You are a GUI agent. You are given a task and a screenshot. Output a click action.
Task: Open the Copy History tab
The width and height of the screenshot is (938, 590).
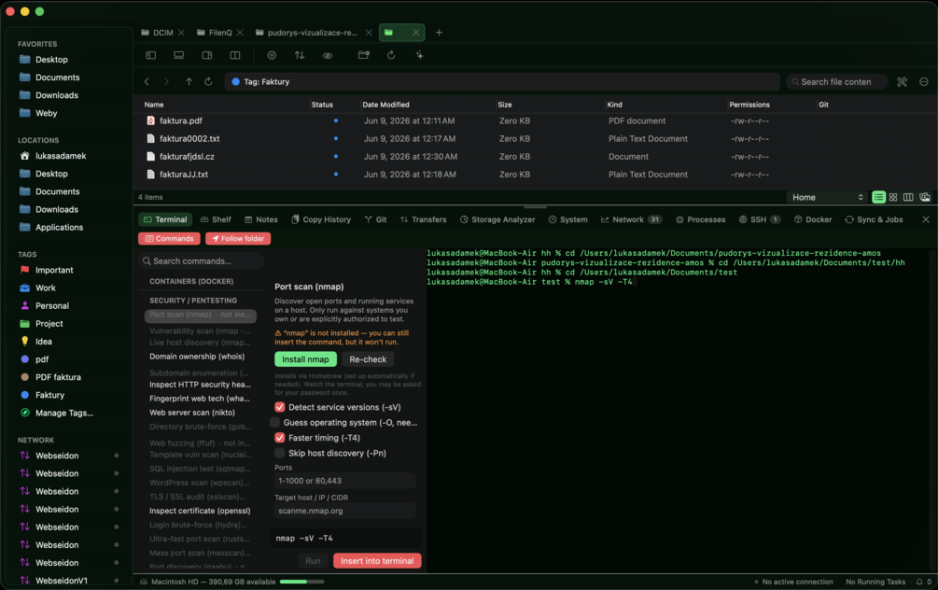click(321, 219)
